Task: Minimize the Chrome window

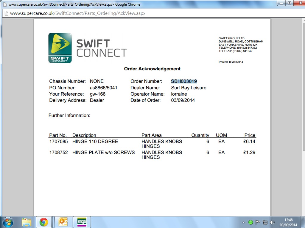Action: (281, 3)
